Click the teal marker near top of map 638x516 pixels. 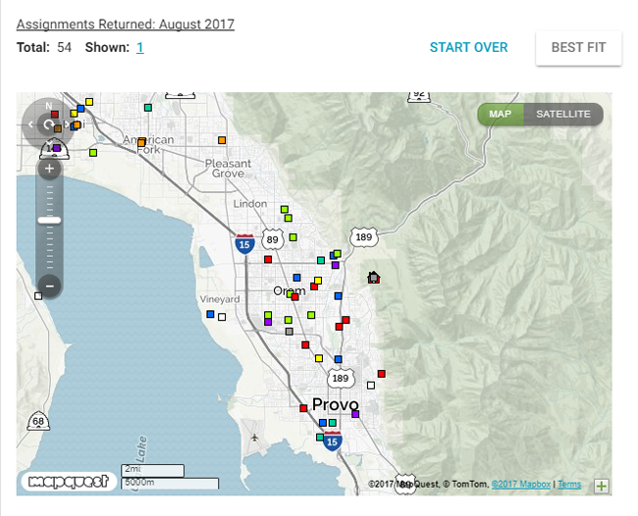(148, 107)
